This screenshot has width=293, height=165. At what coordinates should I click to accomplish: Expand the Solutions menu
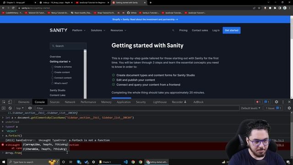98,30
